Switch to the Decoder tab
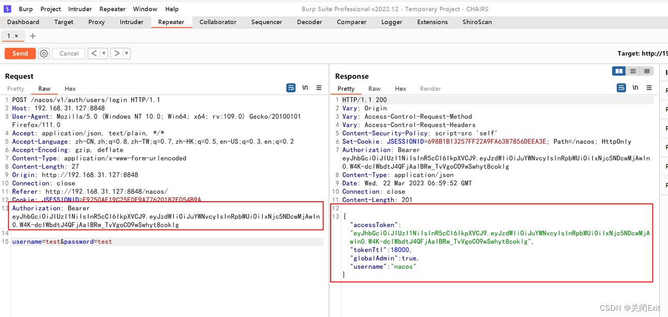 coord(309,22)
